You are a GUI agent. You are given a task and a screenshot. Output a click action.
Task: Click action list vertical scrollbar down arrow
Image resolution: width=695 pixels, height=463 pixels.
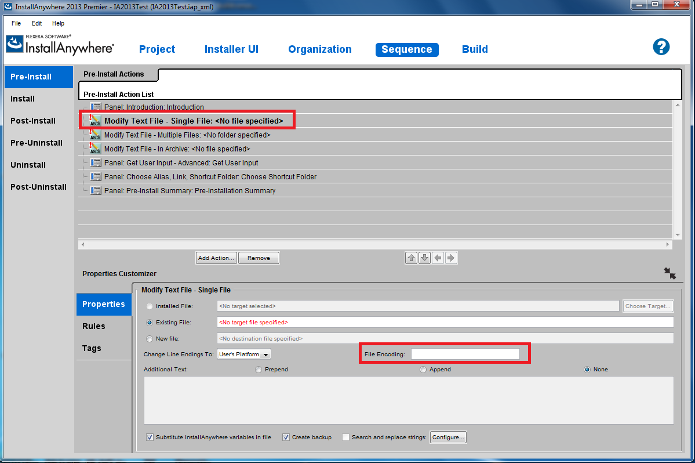(677, 234)
